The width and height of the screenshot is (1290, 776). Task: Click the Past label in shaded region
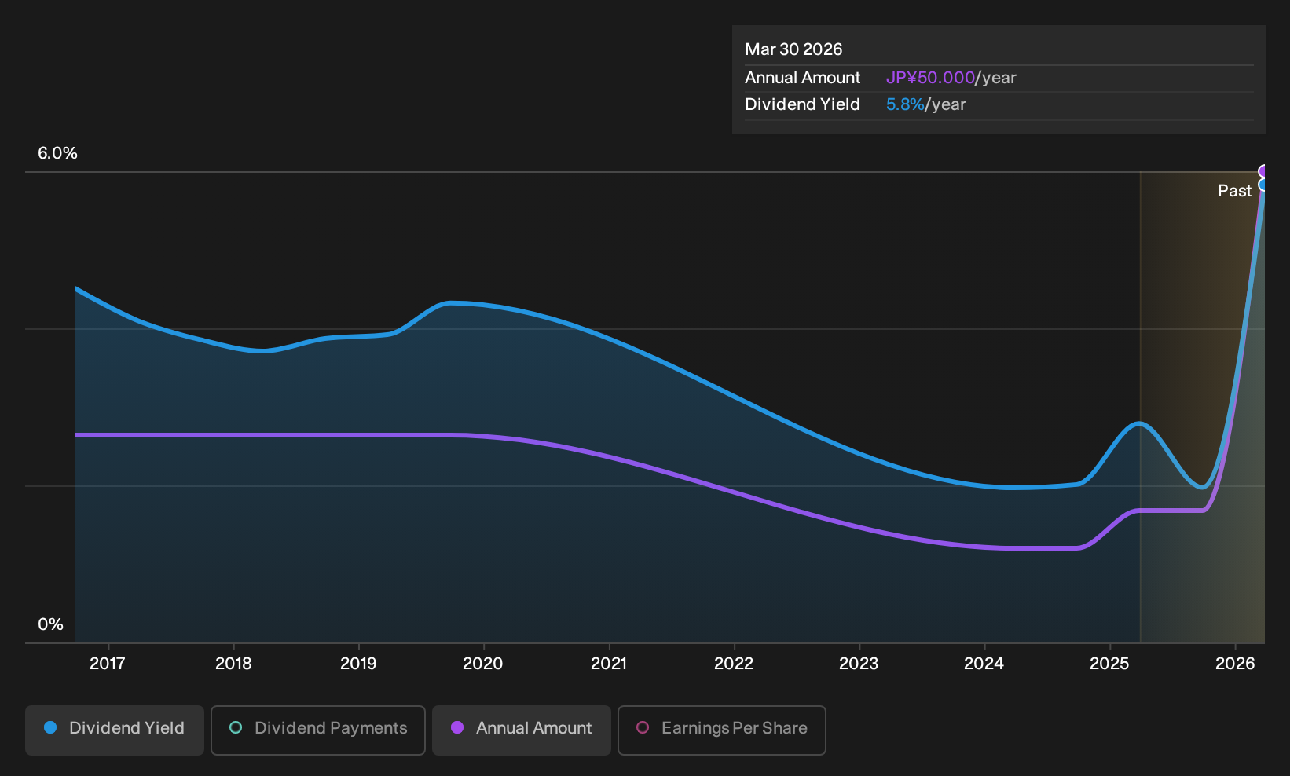click(x=1234, y=191)
